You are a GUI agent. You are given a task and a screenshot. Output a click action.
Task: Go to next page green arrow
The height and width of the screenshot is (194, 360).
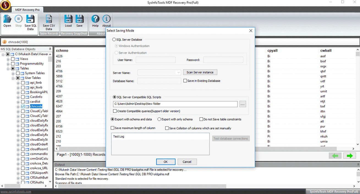[x=350, y=156]
